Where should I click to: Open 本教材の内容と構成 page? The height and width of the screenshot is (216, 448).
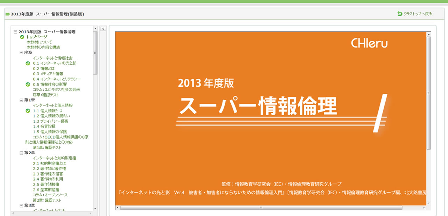43,48
